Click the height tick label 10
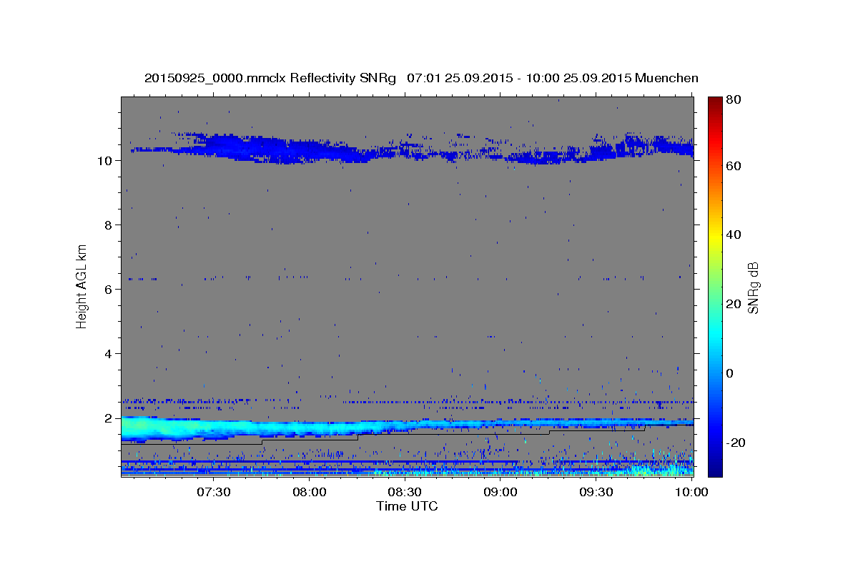 [x=104, y=161]
